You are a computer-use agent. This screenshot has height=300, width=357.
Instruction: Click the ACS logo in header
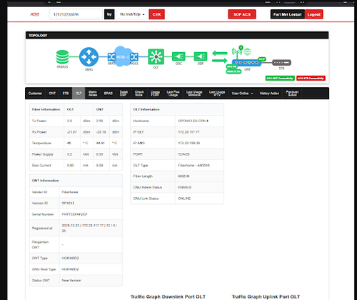coord(35,14)
